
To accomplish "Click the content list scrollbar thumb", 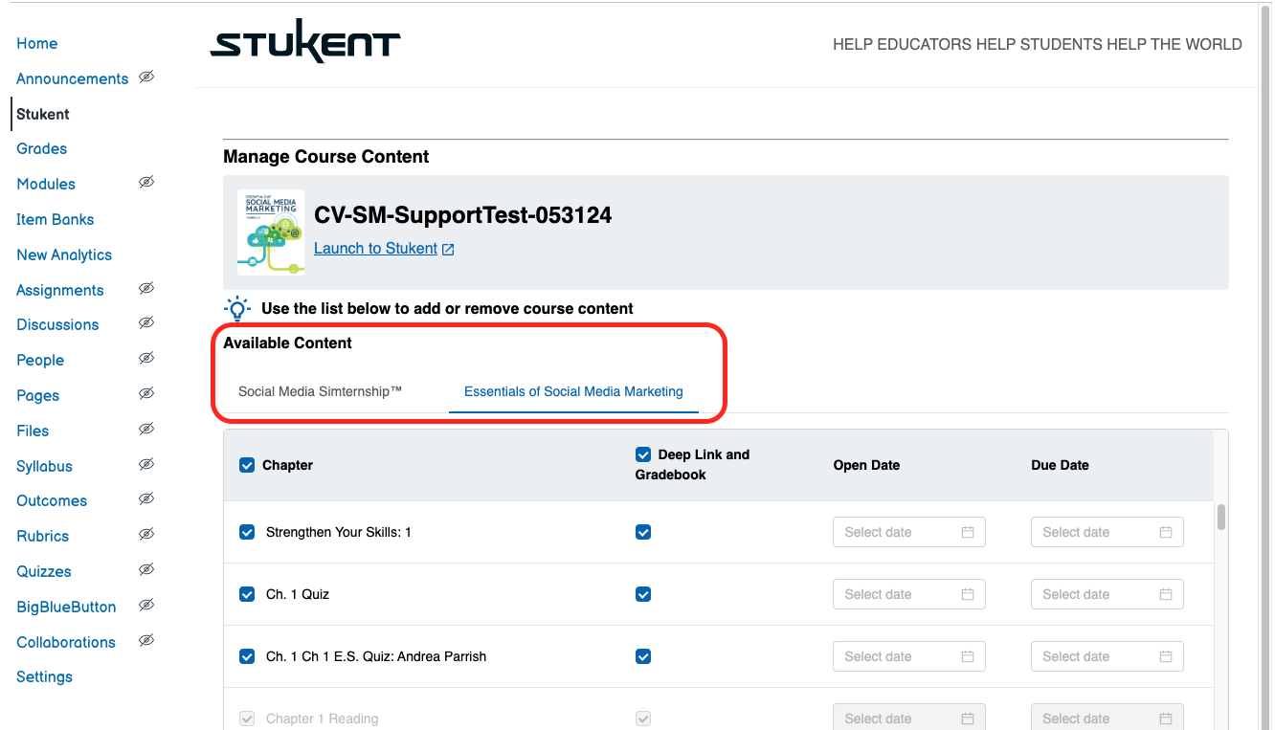I will point(1221,517).
